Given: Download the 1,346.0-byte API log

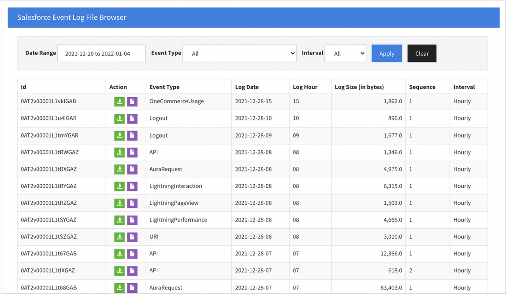Looking at the screenshot, I should click(x=119, y=152).
